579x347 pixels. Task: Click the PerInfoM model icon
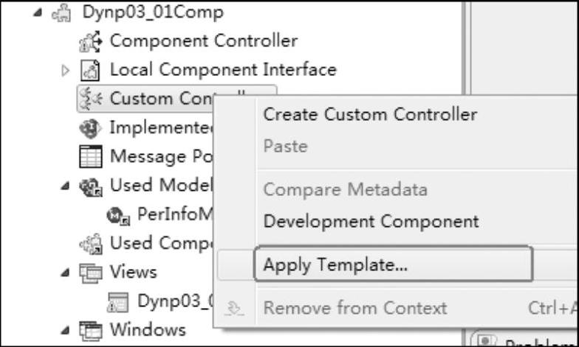coord(118,215)
